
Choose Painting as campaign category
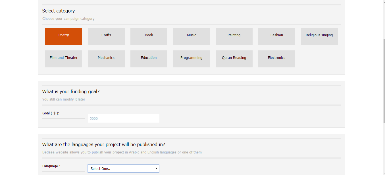234,36
